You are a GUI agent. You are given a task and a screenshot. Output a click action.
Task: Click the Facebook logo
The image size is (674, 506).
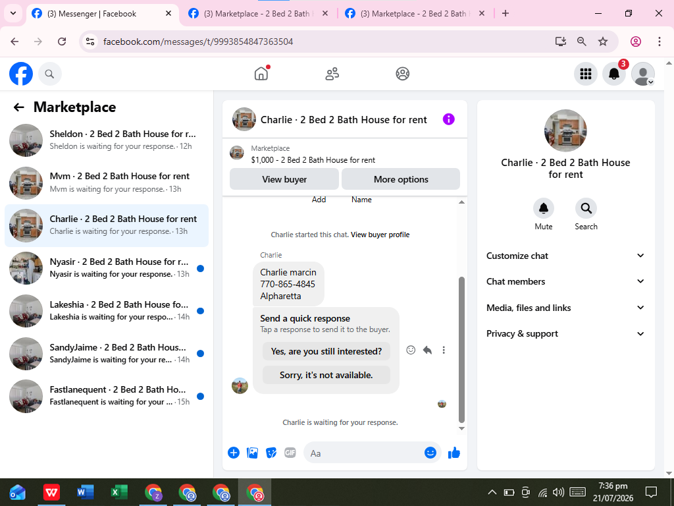(21, 74)
